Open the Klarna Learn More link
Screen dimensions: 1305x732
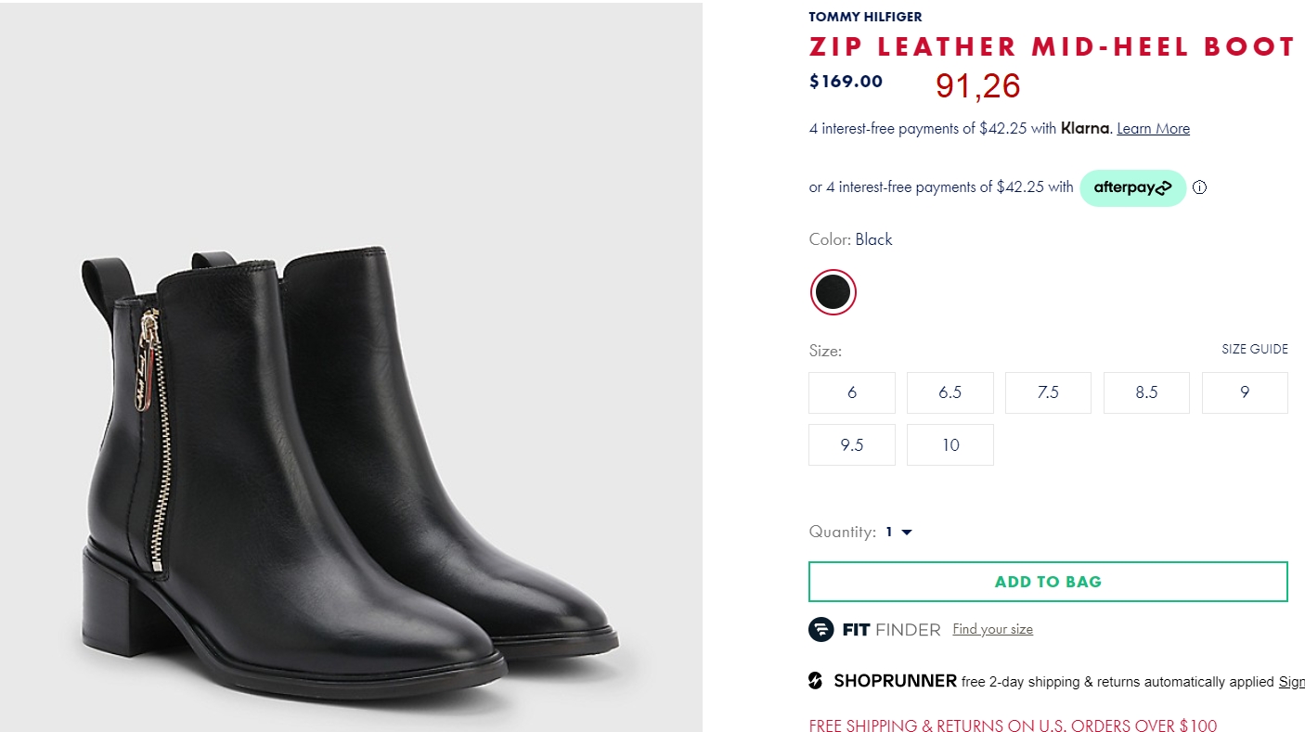[1153, 129]
